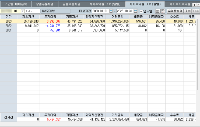Screen dimensions: 200x127
Task: Click the 184 fee cell
Action: [174, 30]
